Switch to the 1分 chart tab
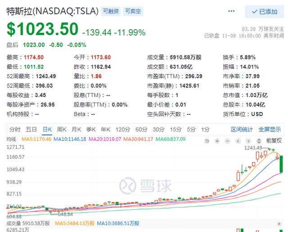The width and height of the screenshot is (288, 232). (205, 129)
